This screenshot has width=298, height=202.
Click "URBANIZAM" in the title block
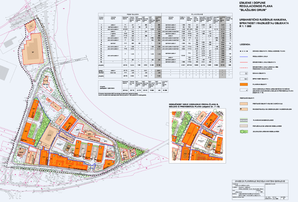[238, 192]
